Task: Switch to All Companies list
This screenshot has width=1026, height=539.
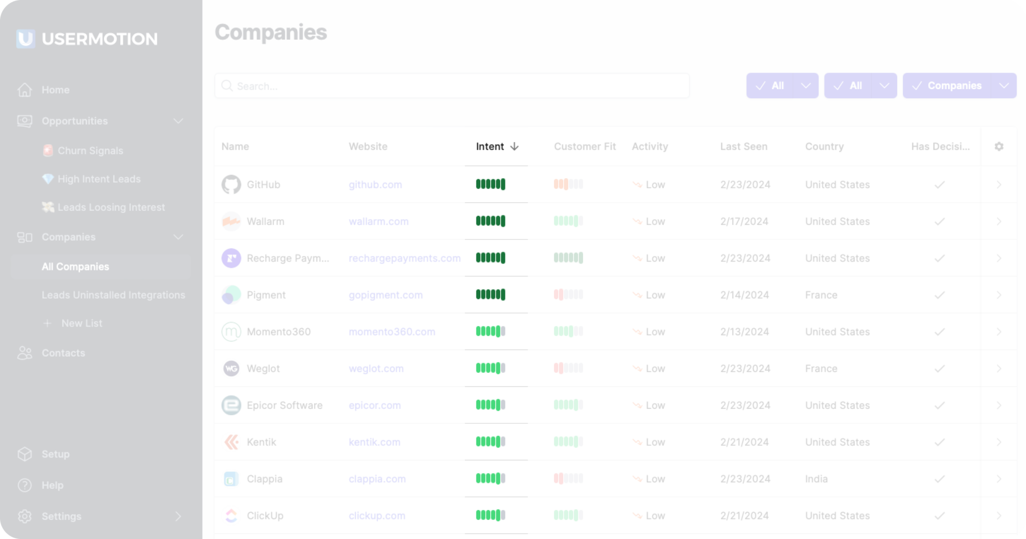Action: 75,266
